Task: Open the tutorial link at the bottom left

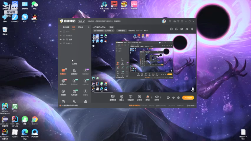Action: click(70, 106)
